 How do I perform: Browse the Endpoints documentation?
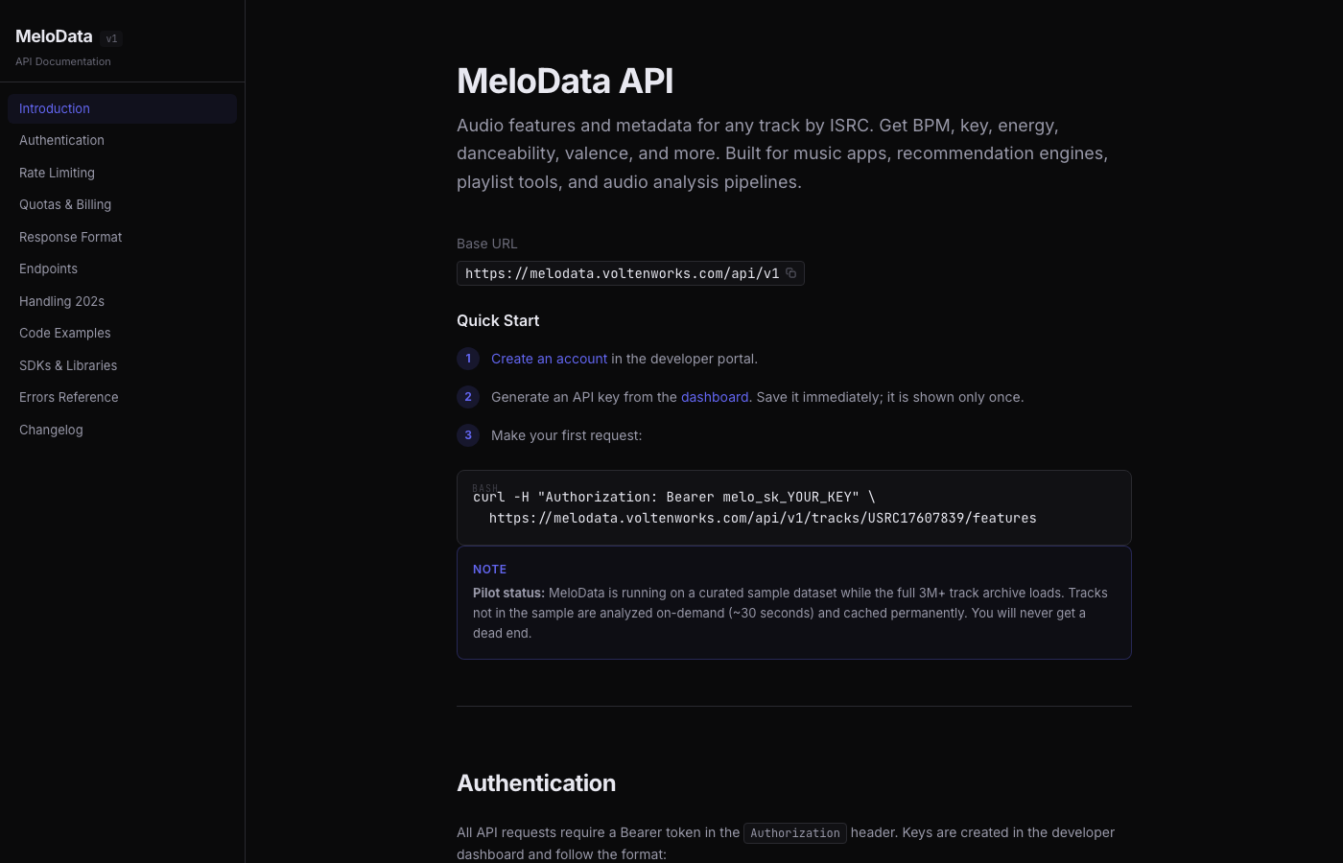[x=48, y=268]
